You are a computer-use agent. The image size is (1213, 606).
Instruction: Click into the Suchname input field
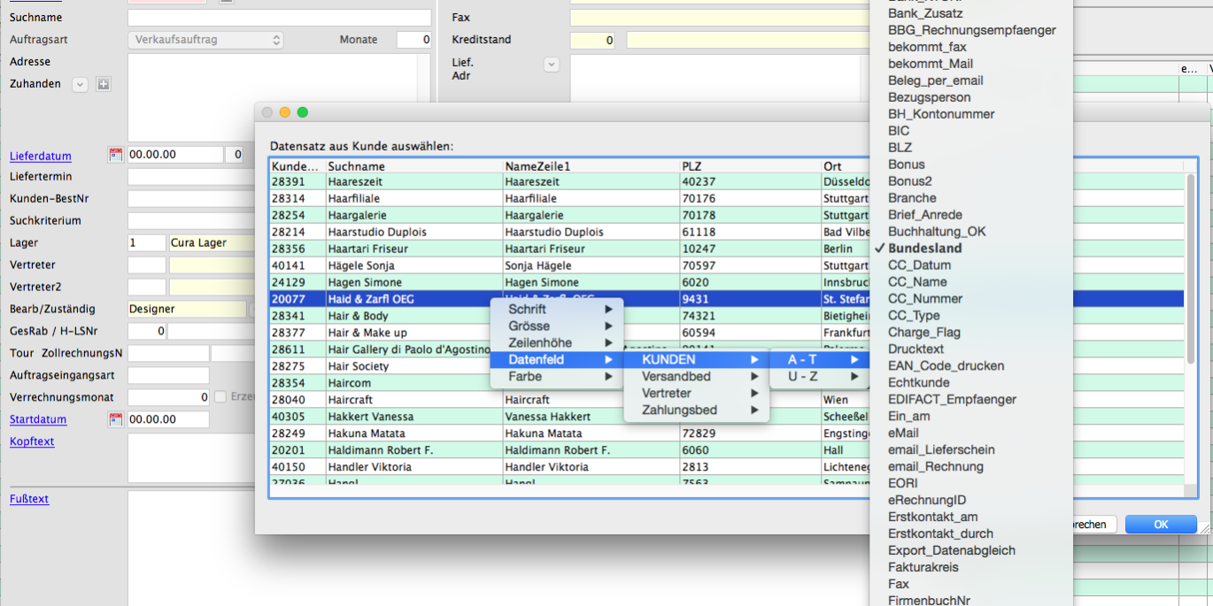pyautogui.click(x=280, y=18)
